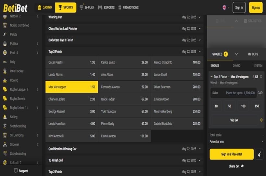Select Lewis Hamilton odds 4.00
The width and height of the screenshot is (266, 176).
click(71, 123)
